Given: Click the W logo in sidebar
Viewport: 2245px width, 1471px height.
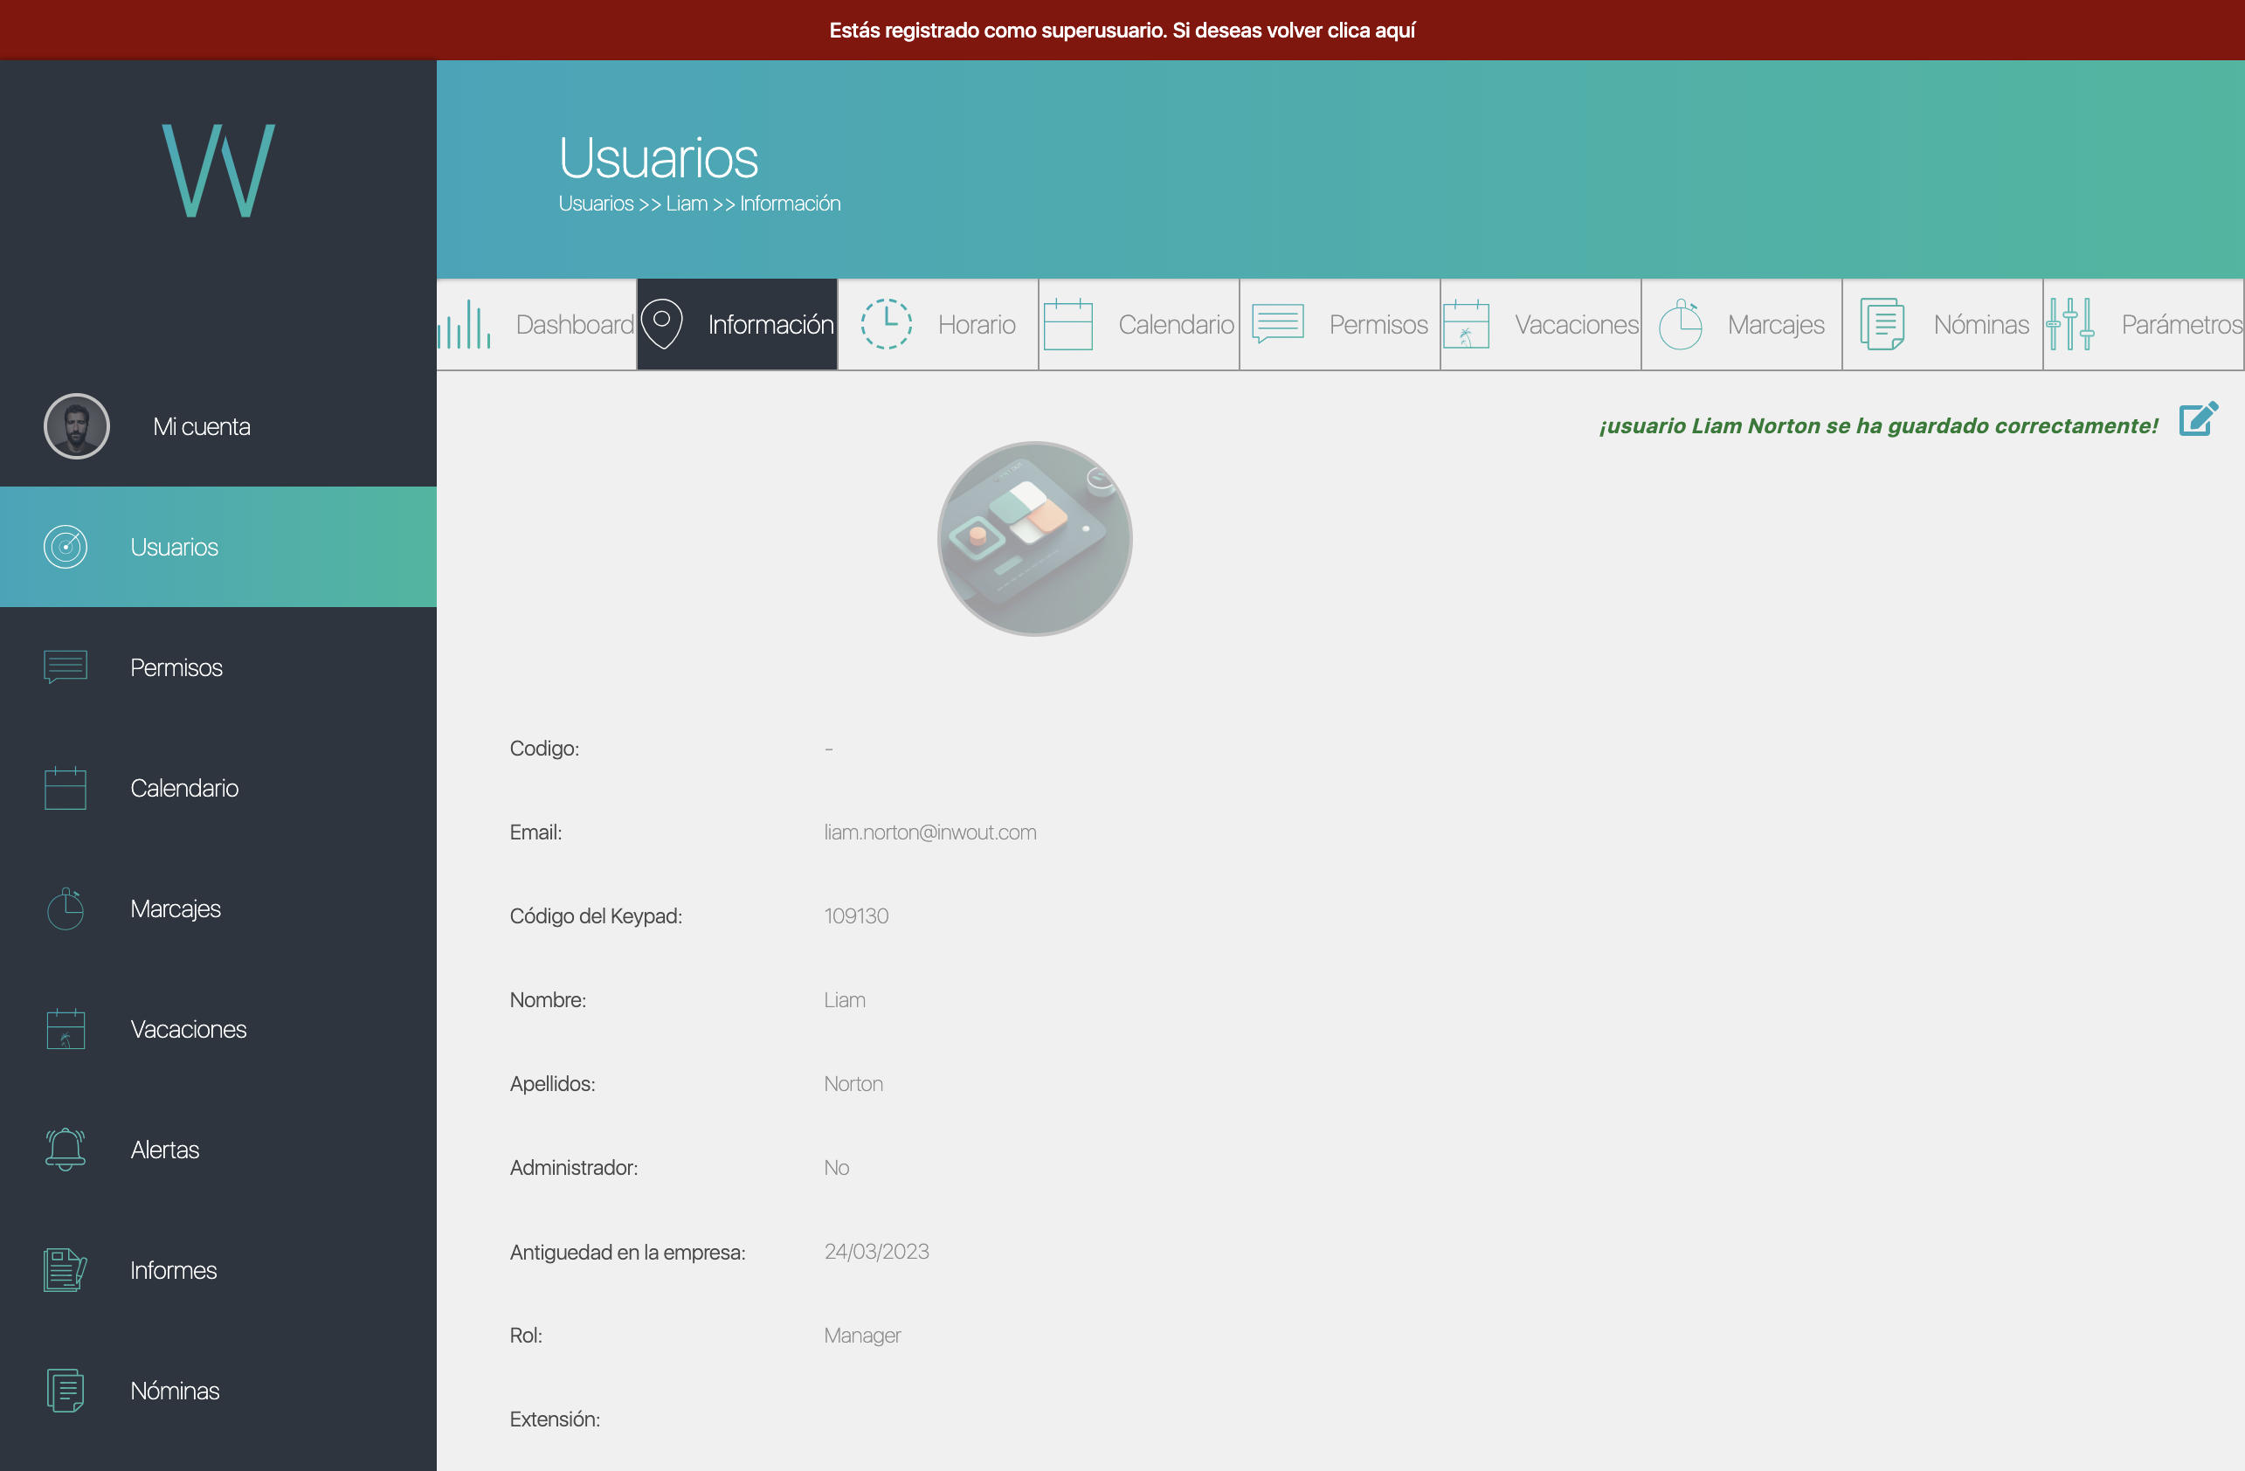Looking at the screenshot, I should 218,170.
